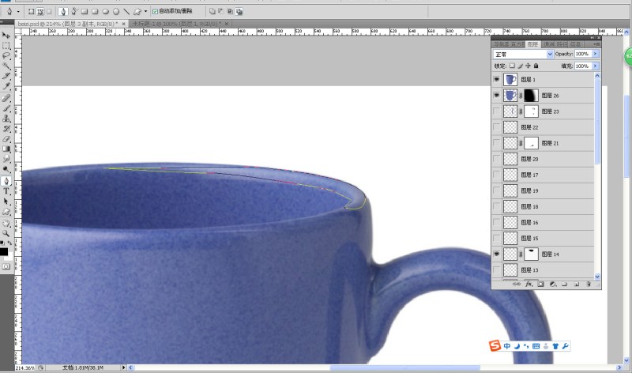The image size is (632, 373).
Task: Click 图层 26 layer mask thumbnail
Action: point(531,96)
